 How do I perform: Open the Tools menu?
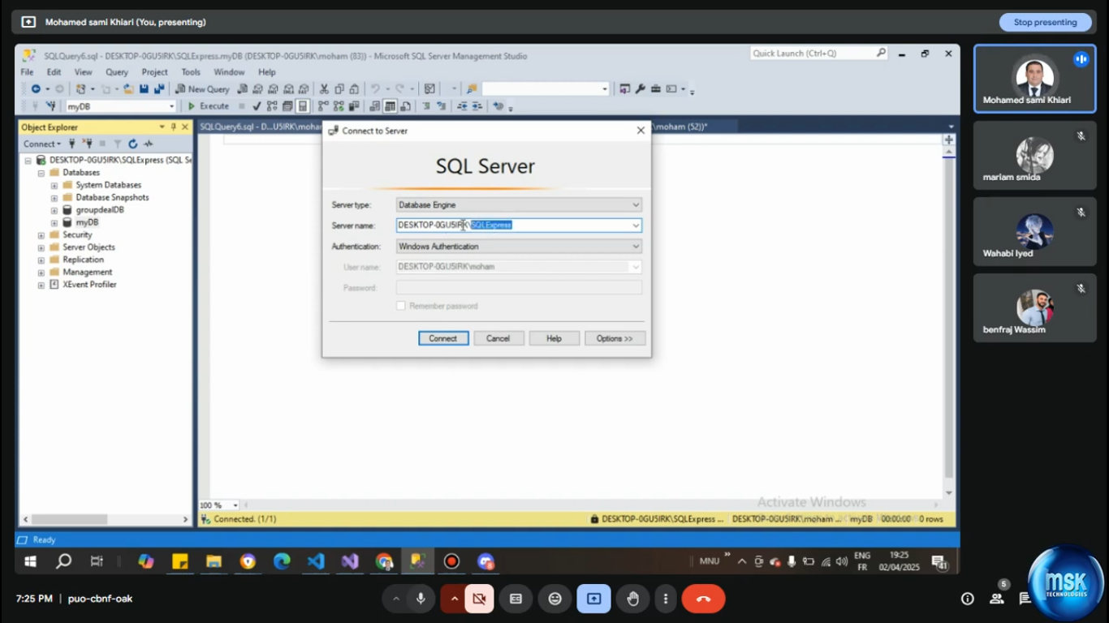191,72
